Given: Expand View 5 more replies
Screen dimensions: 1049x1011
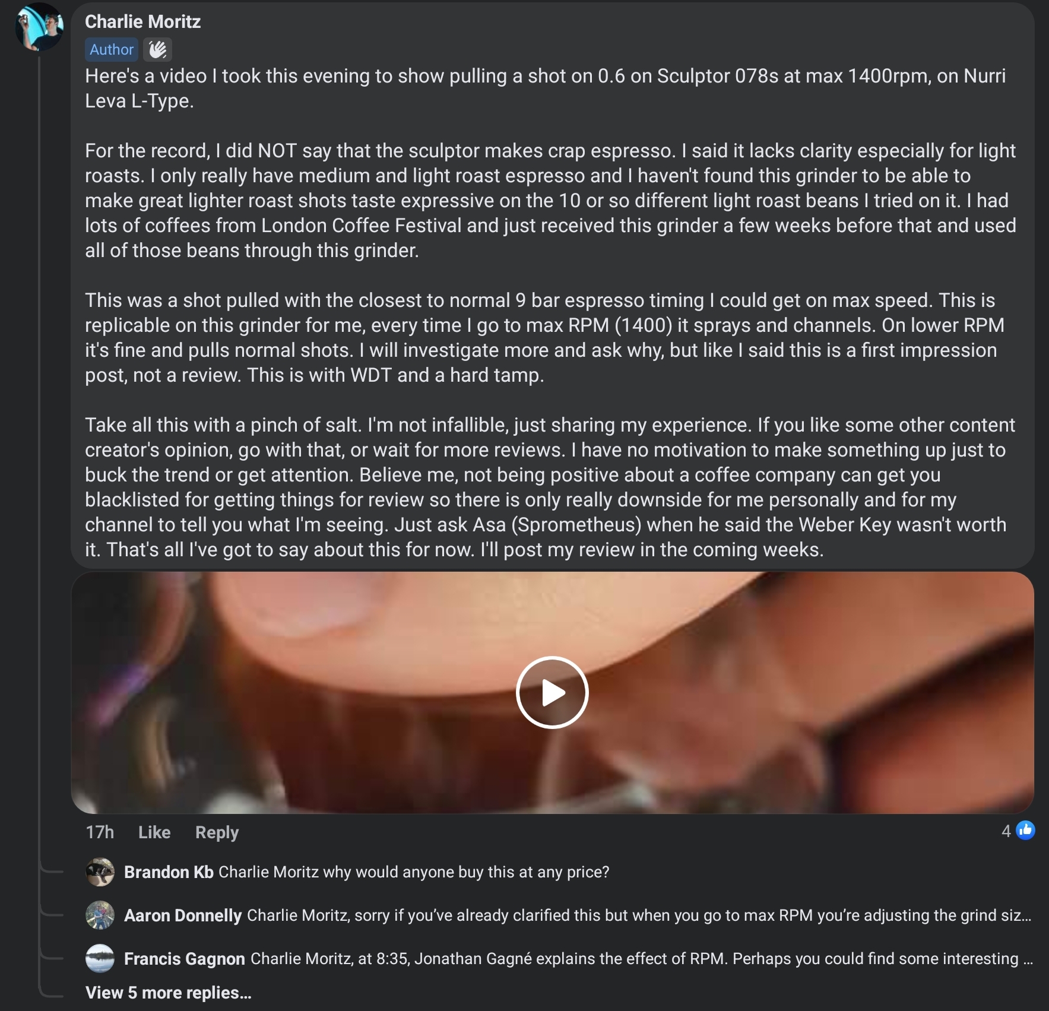Looking at the screenshot, I should [169, 993].
